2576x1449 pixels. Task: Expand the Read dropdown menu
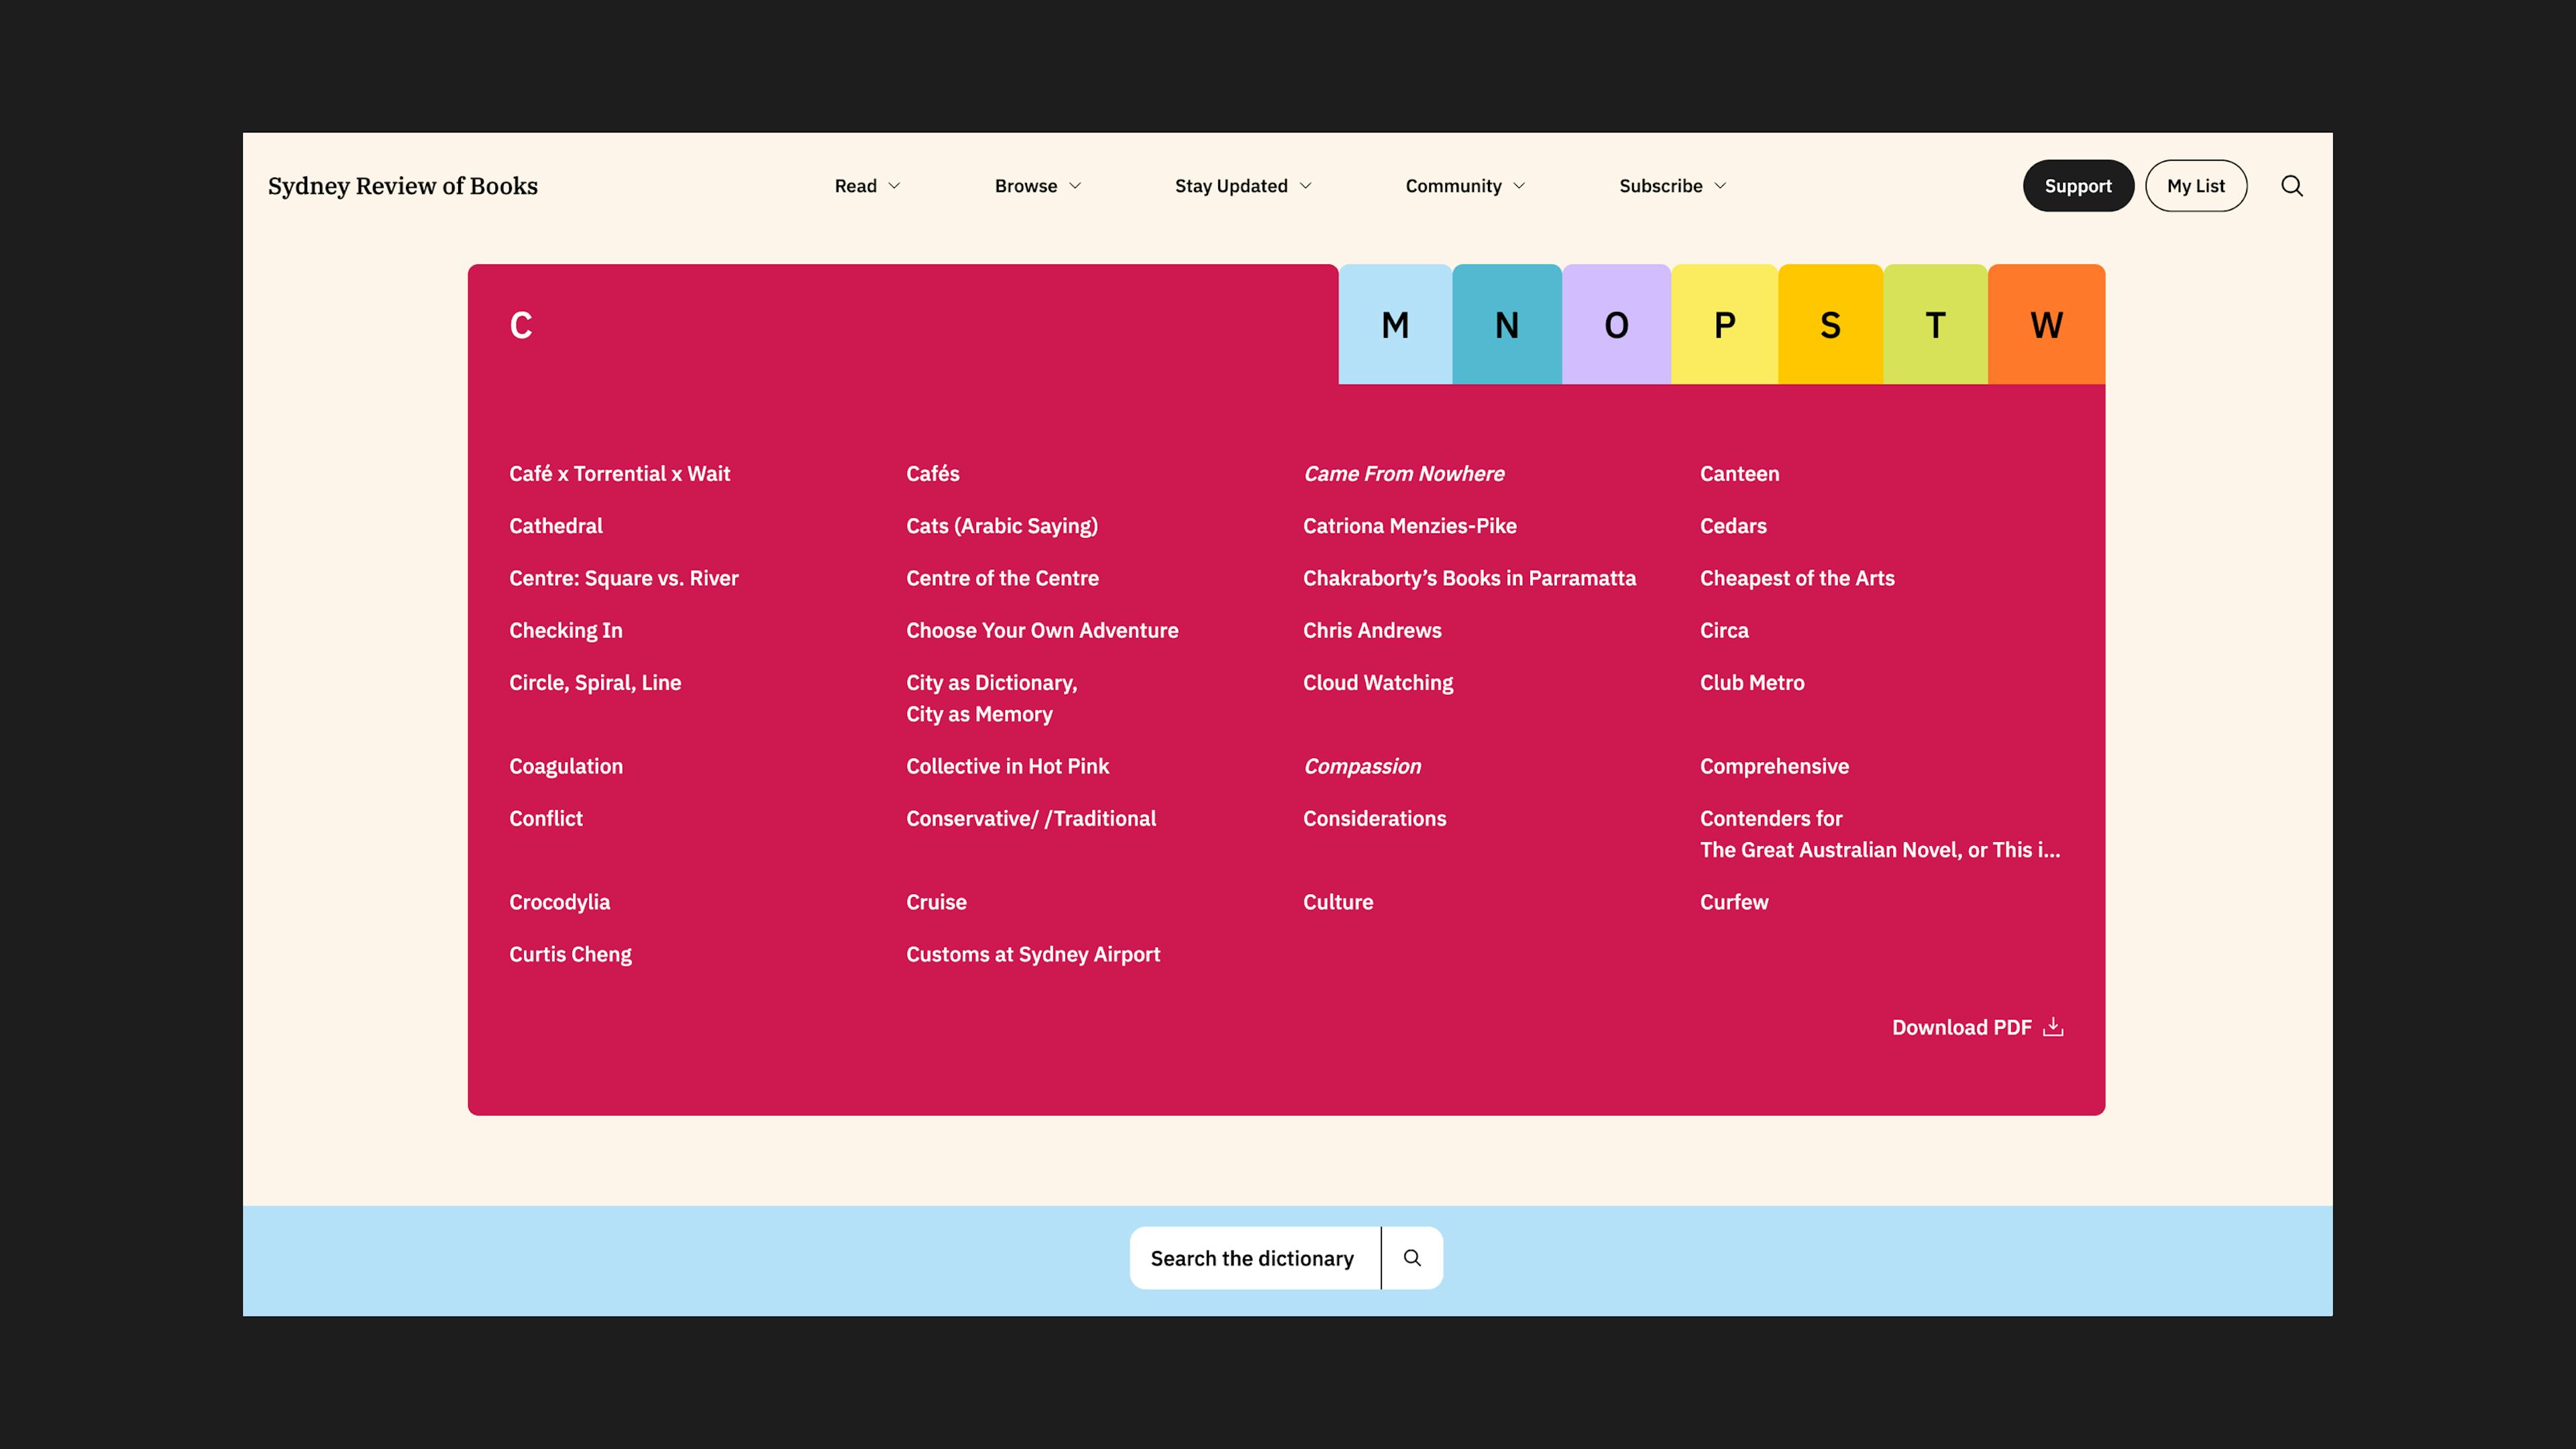(867, 186)
